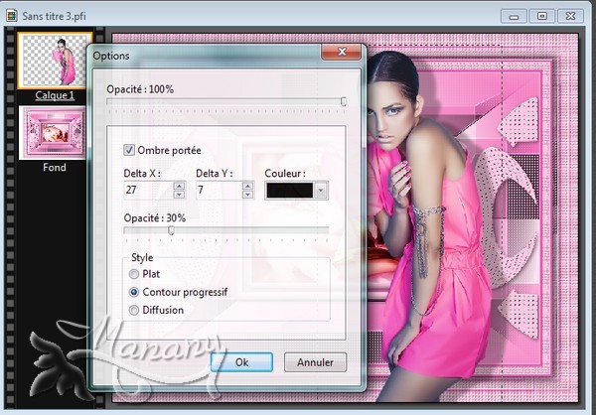Viewport: 596px width, 415px height.
Task: Increase the Delta Y value with up arrow
Action: pyautogui.click(x=247, y=186)
